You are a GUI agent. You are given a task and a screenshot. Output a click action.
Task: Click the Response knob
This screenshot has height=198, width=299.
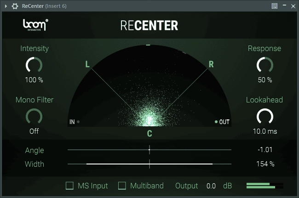click(265, 65)
